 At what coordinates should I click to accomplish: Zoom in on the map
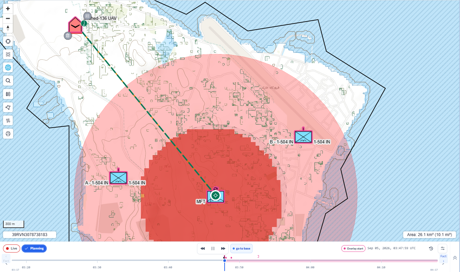(8, 9)
